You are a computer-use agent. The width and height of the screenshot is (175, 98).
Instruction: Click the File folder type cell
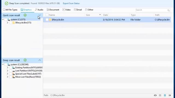click(136, 20)
